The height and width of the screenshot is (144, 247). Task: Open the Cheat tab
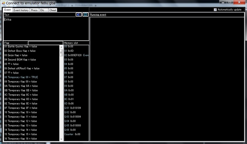[x=53, y=10]
